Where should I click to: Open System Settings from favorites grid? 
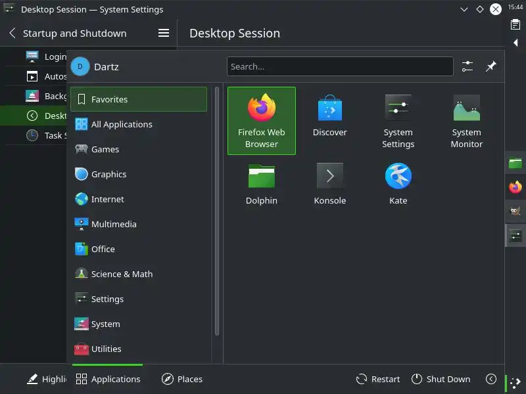tap(398, 121)
